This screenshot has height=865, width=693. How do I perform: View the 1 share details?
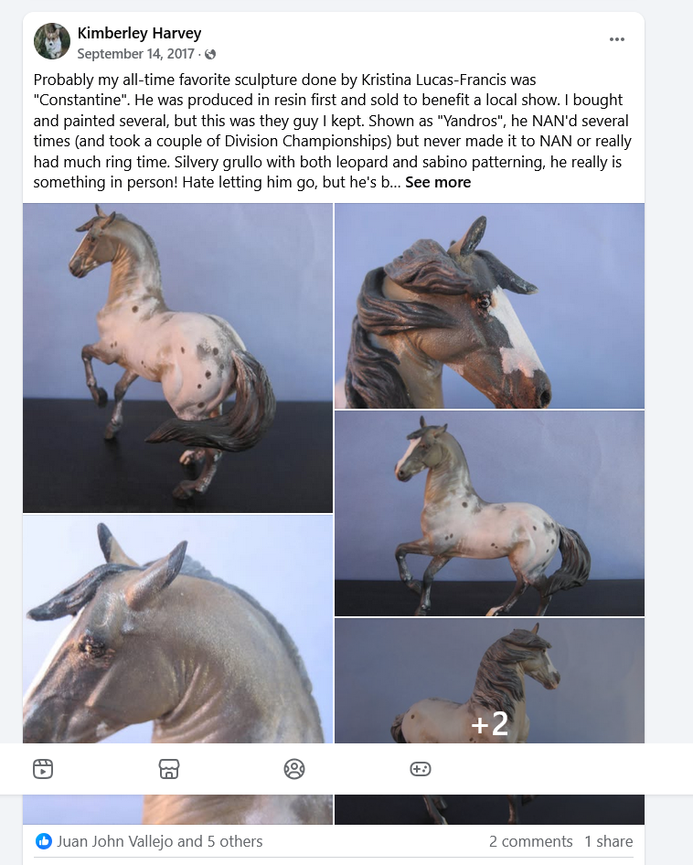pyautogui.click(x=609, y=841)
